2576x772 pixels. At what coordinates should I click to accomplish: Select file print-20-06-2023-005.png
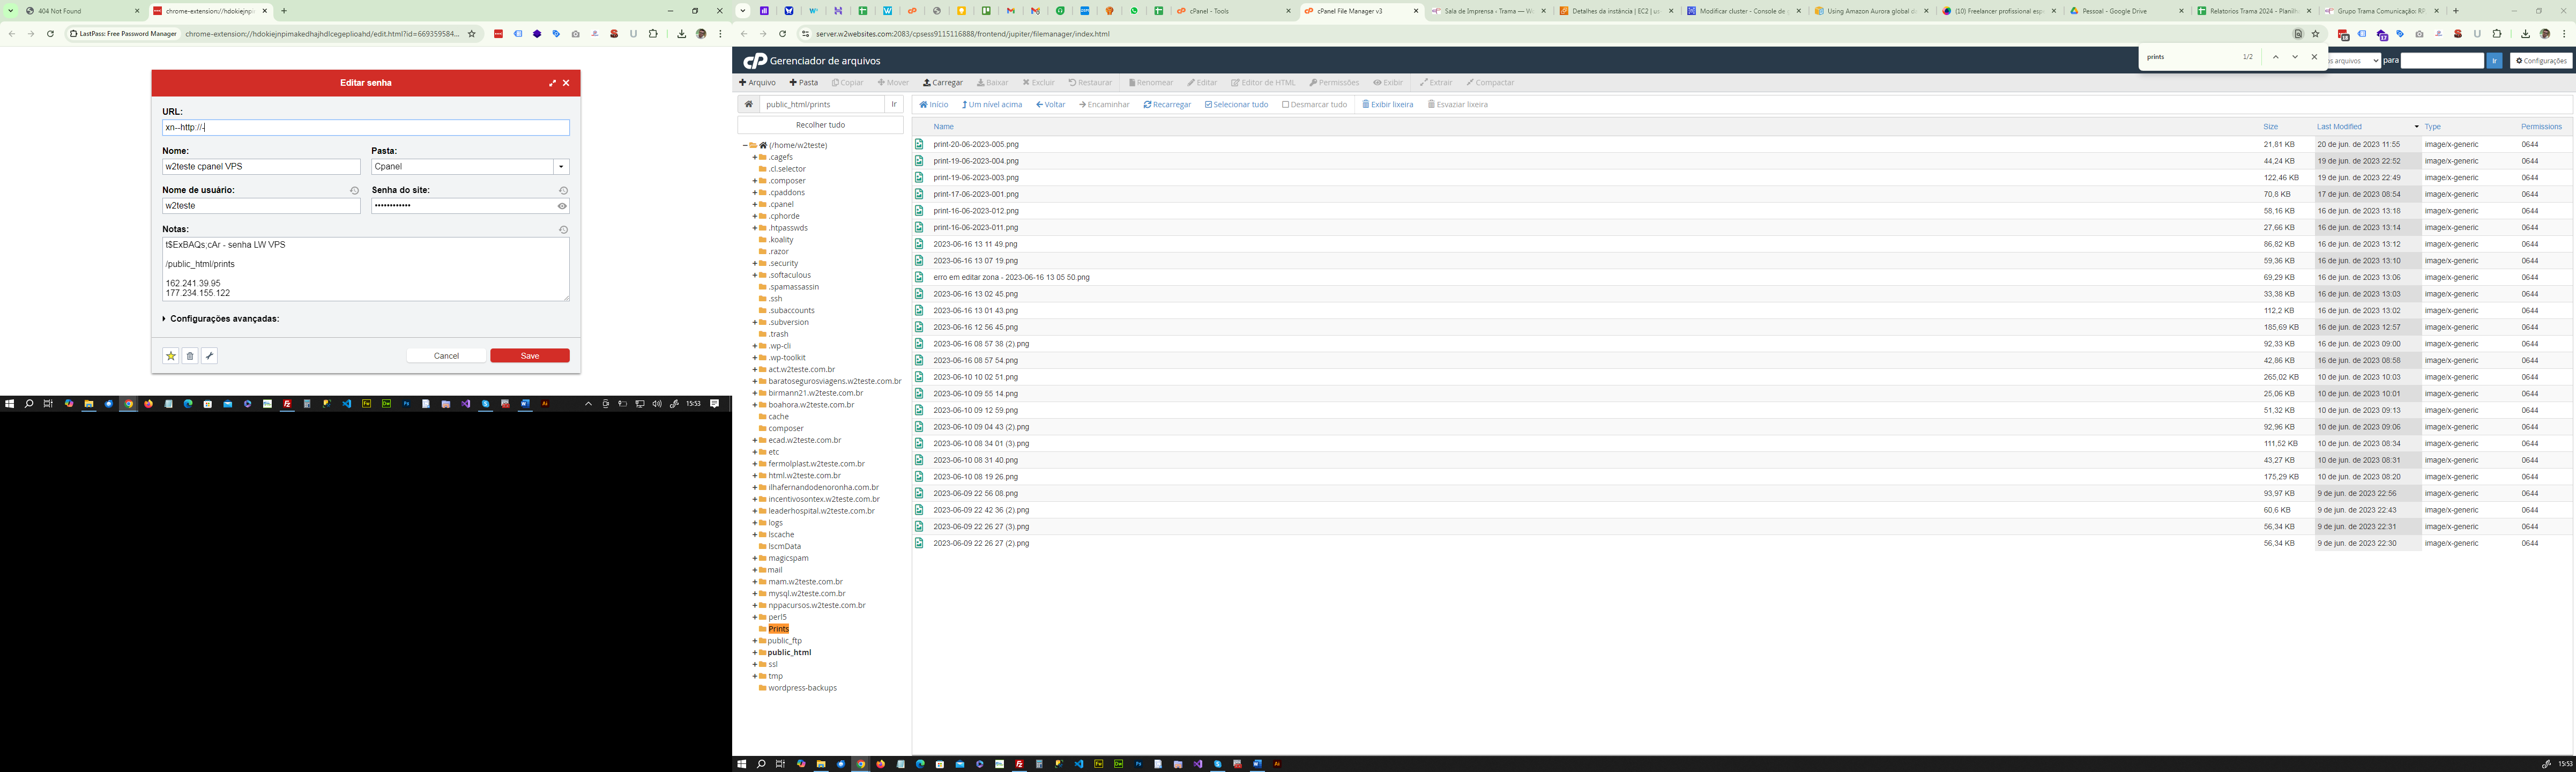pyautogui.click(x=975, y=145)
